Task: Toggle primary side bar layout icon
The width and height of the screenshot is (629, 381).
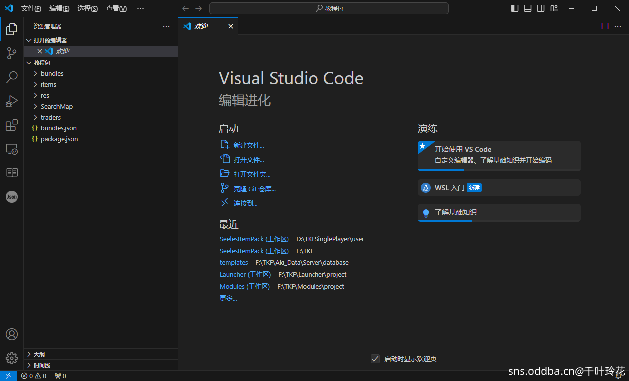Action: click(515, 8)
